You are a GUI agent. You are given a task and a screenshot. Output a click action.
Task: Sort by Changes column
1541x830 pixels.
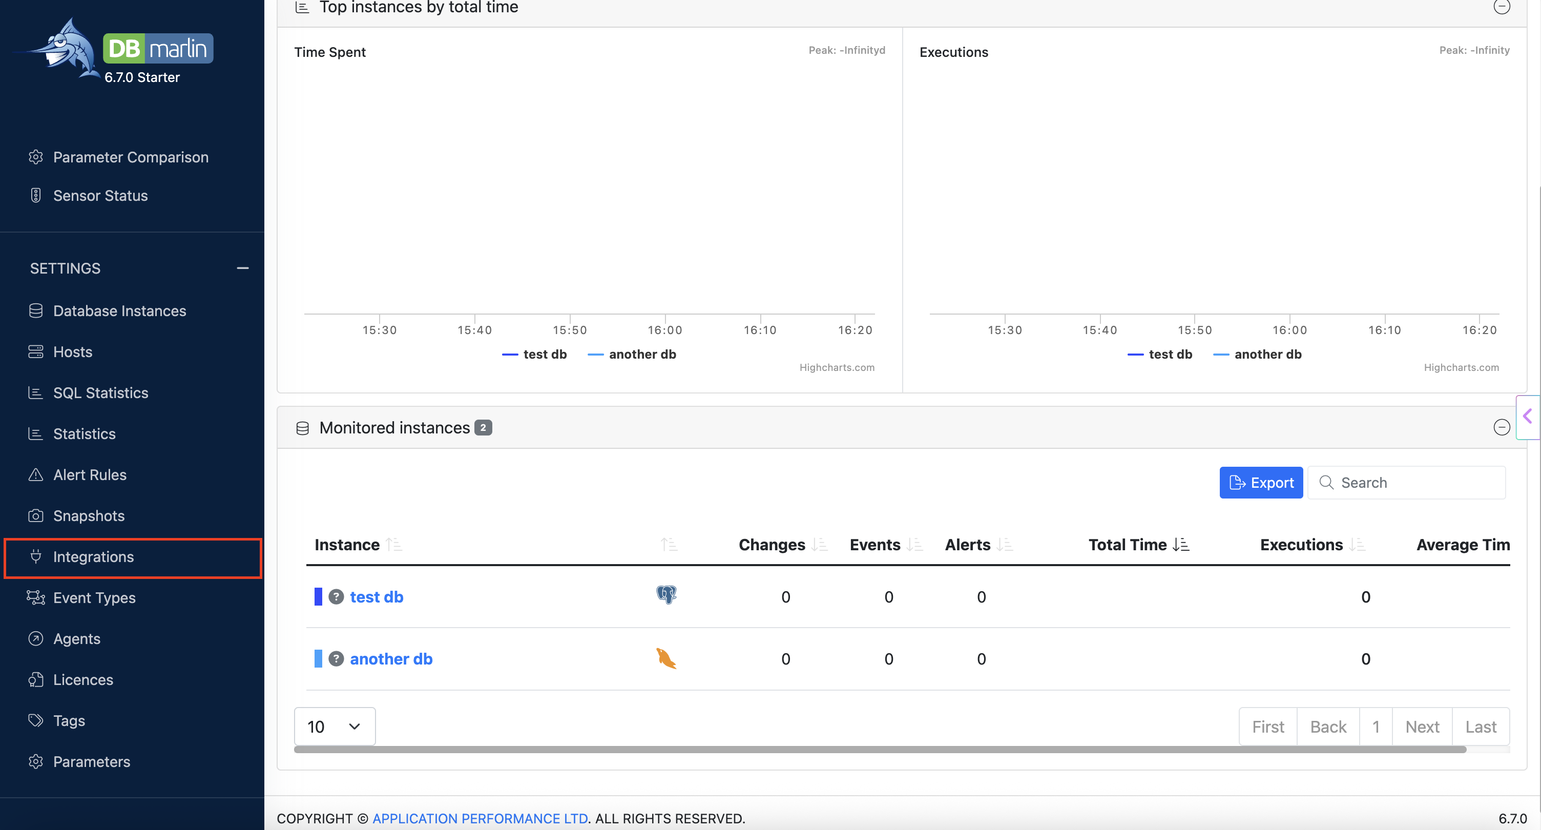pos(783,545)
